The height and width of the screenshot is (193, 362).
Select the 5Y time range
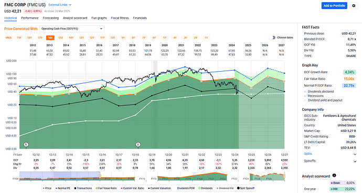(x=164, y=38)
